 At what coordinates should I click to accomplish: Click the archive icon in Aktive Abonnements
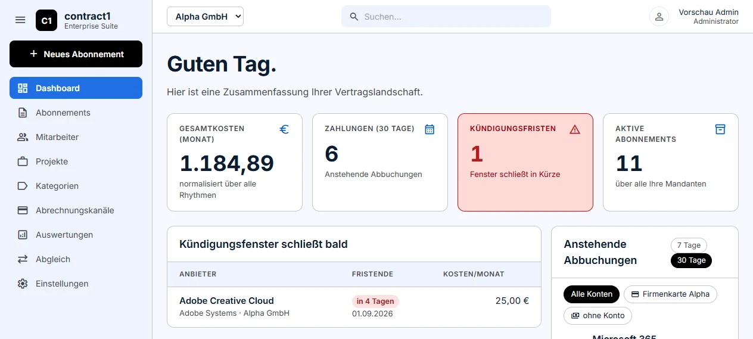(x=720, y=129)
